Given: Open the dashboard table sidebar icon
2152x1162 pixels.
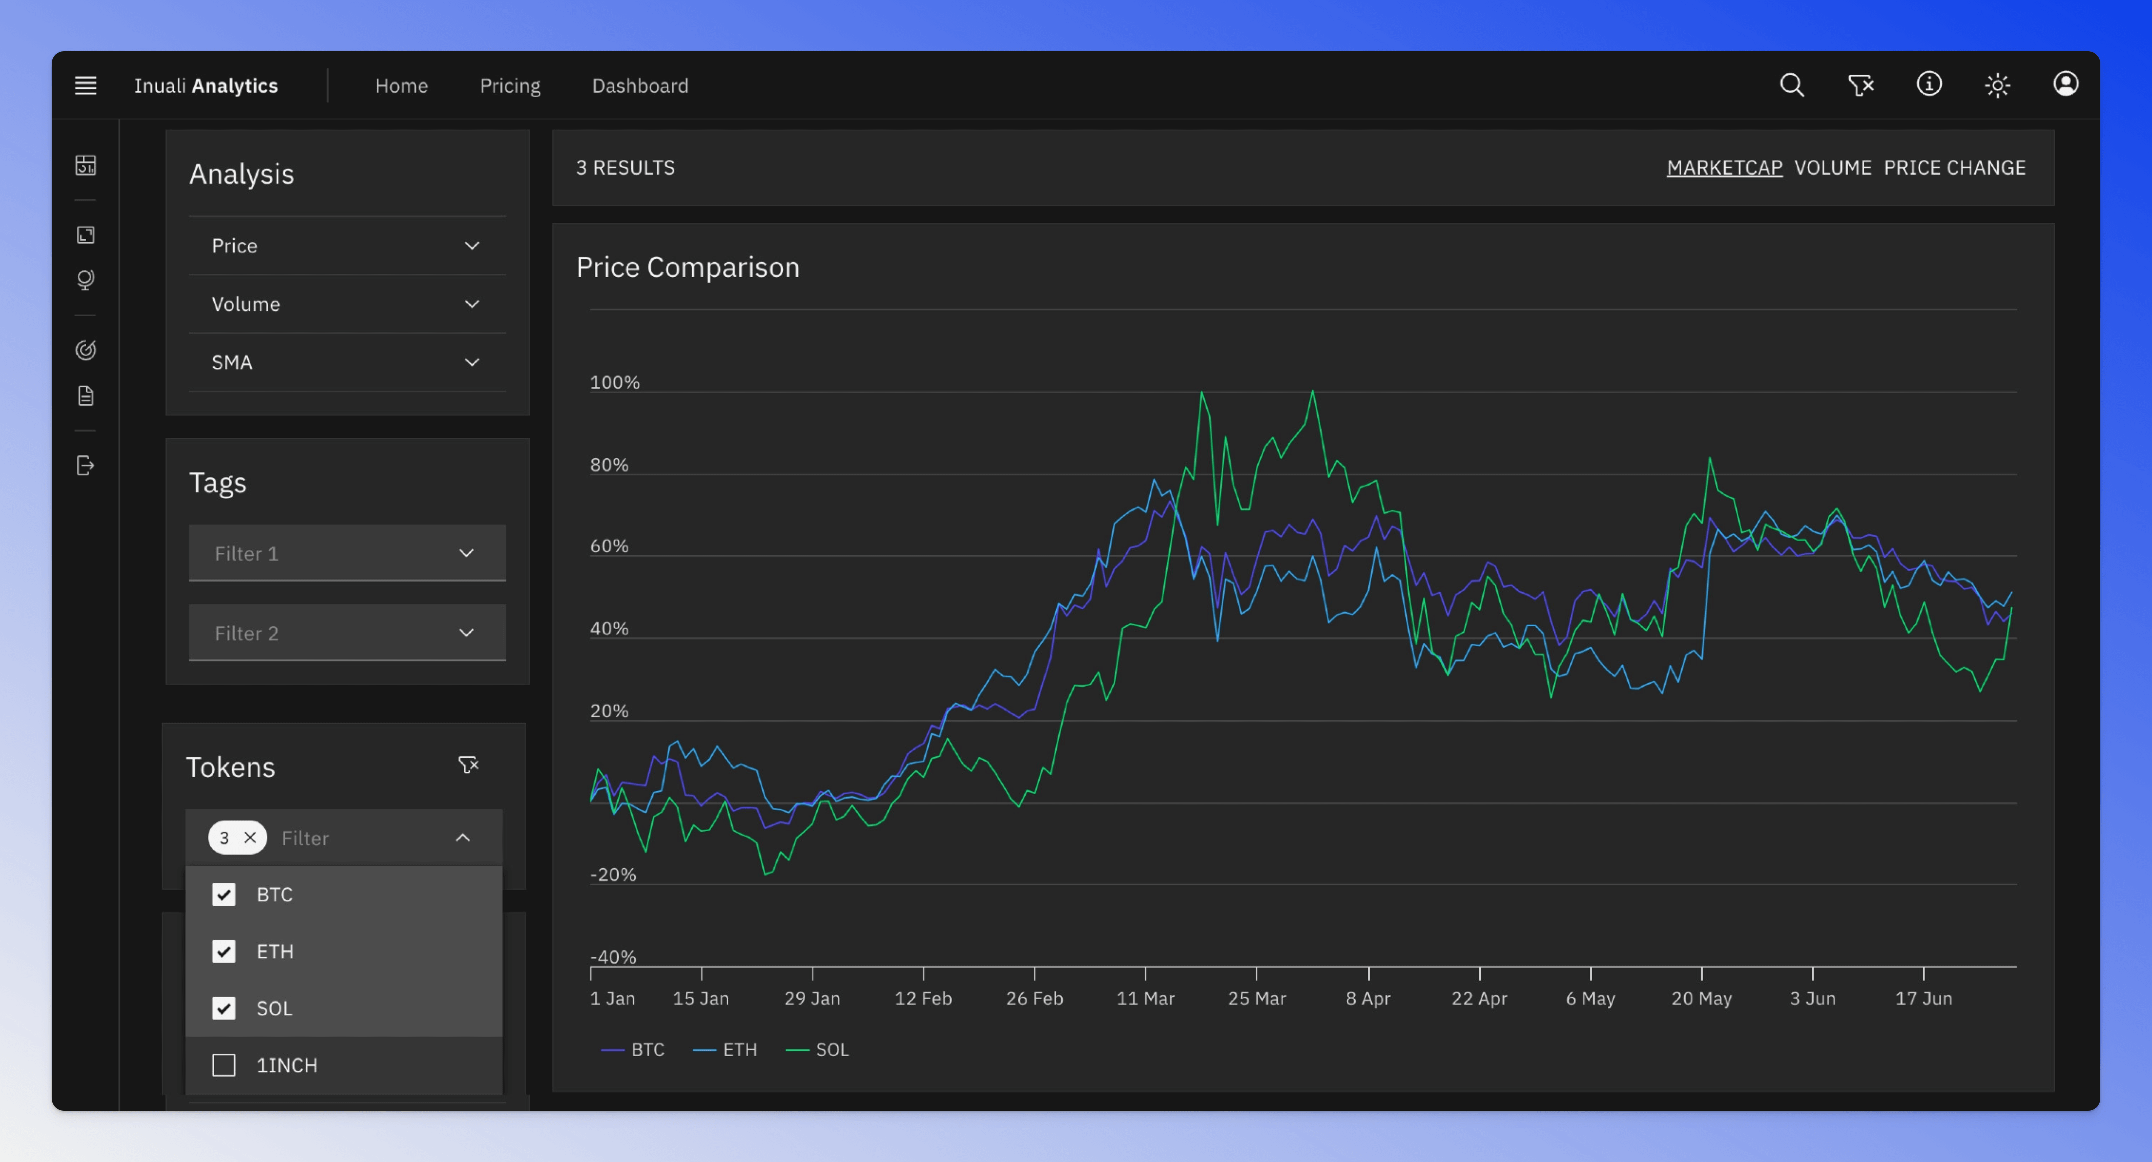Looking at the screenshot, I should pos(86,165).
